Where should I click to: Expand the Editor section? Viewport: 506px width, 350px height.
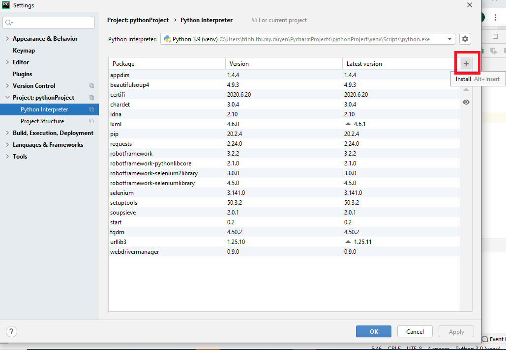click(7, 62)
